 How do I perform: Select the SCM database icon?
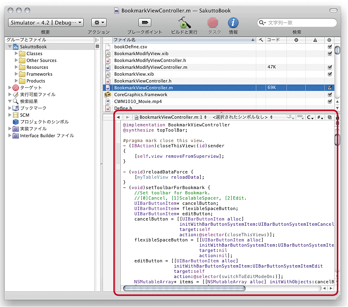pos(16,115)
